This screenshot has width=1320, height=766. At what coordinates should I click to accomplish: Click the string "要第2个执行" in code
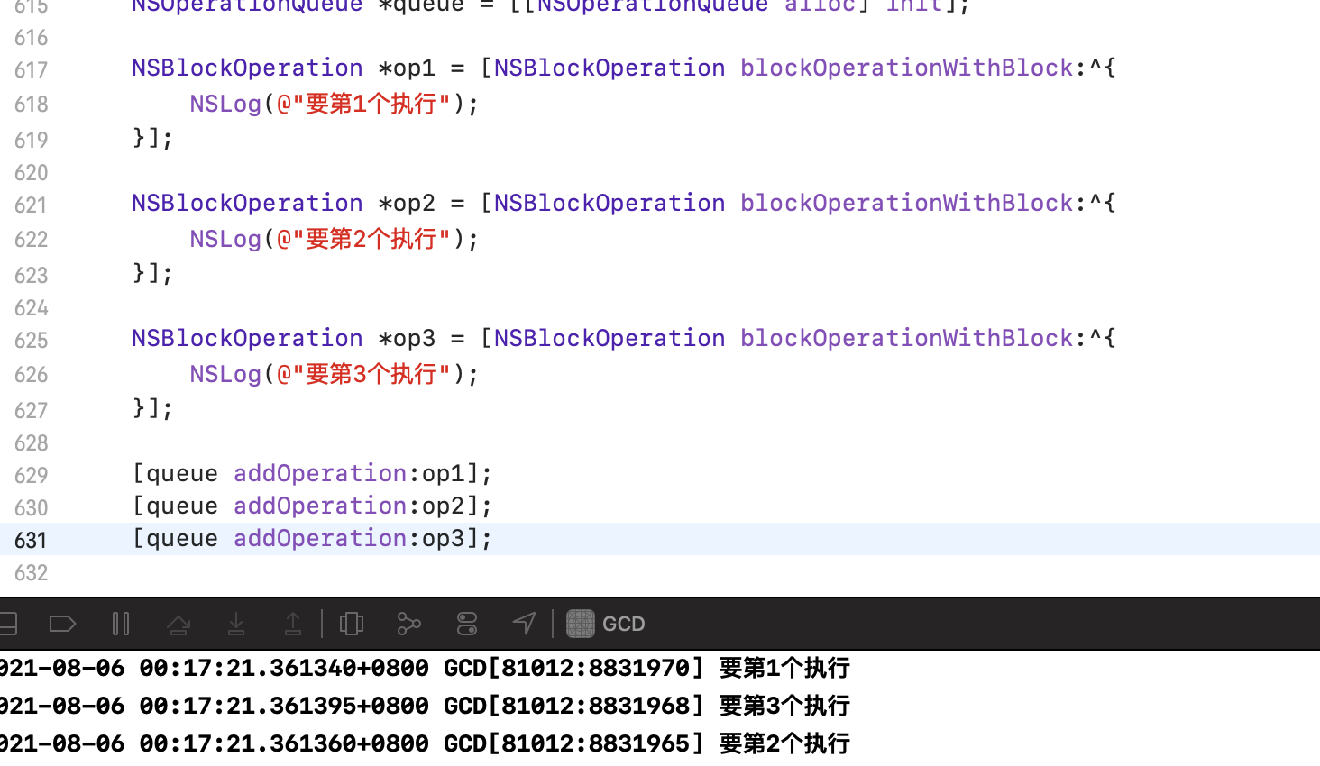[x=364, y=239]
